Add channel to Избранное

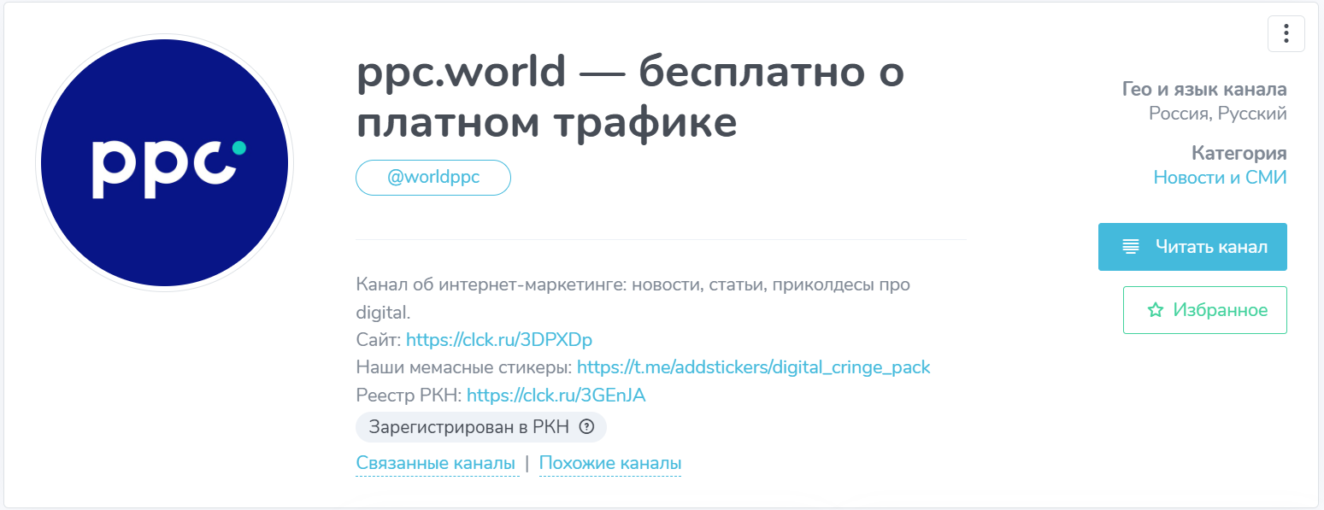[1204, 310]
